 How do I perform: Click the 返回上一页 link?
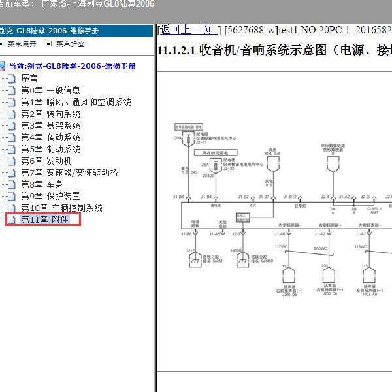189,30
